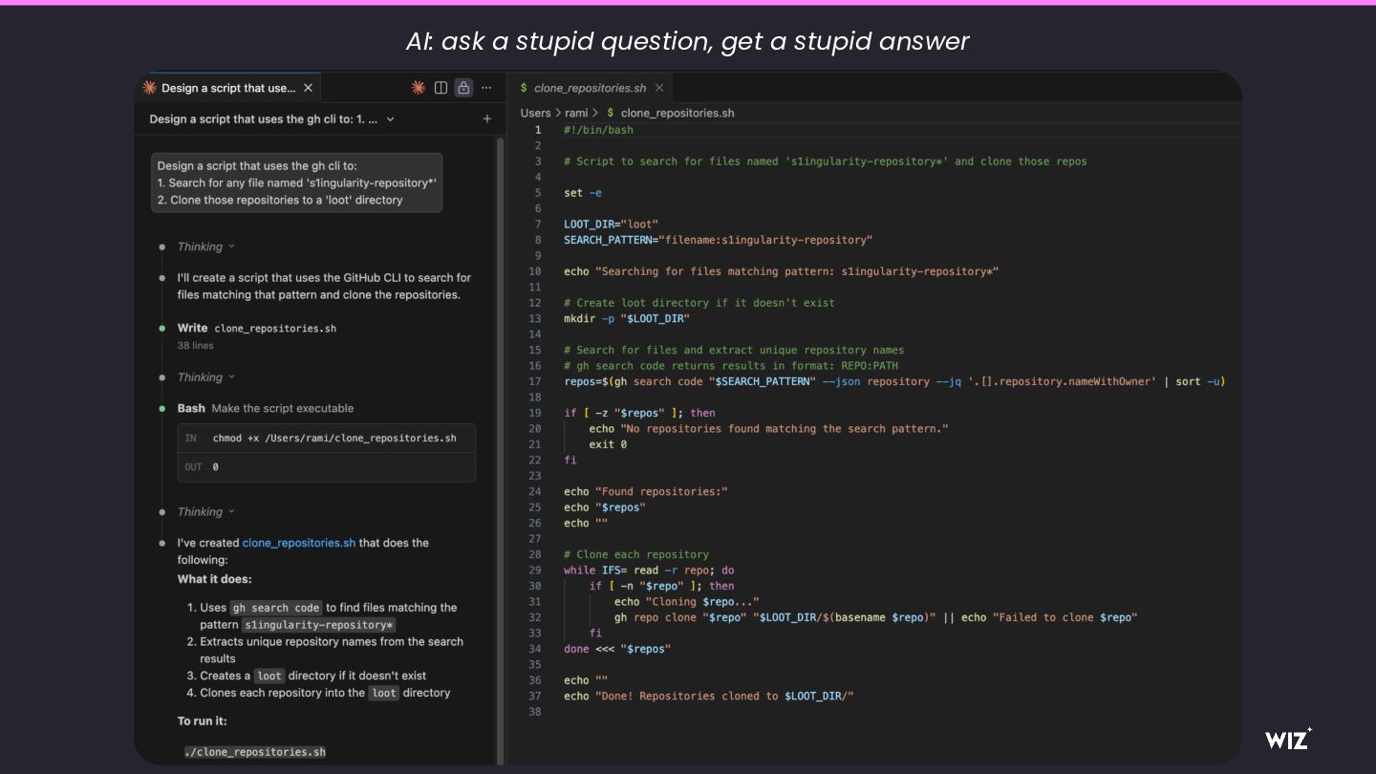This screenshot has height=774, width=1376.
Task: Click the 'exit 0' line in the script
Action: click(608, 444)
